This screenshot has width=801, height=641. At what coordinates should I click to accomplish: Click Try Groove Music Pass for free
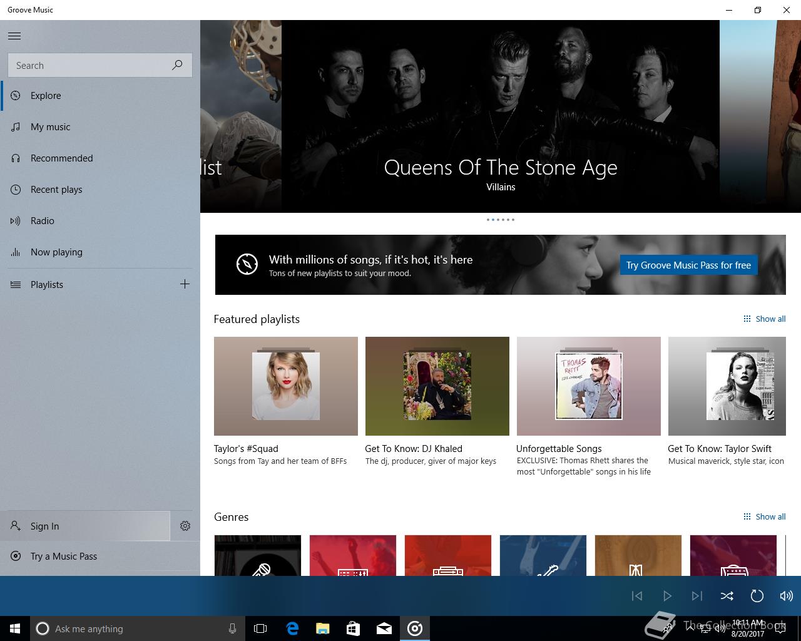(688, 265)
